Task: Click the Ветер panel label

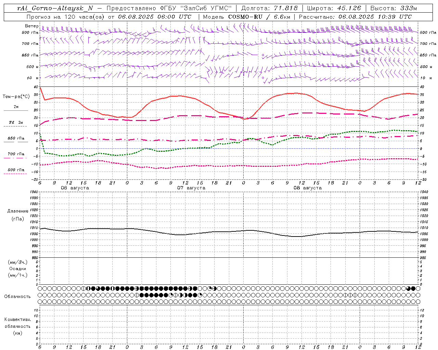Action: [x=31, y=26]
